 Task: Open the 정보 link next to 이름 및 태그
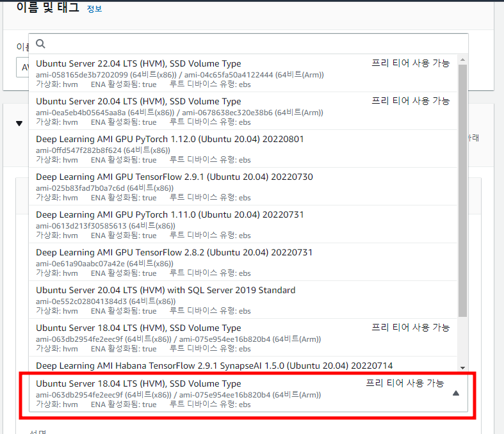[x=94, y=9]
